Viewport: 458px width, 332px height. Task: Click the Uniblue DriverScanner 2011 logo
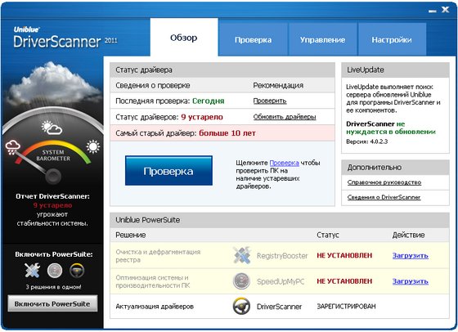click(65, 38)
